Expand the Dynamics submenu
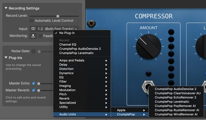 click(x=82, y=73)
